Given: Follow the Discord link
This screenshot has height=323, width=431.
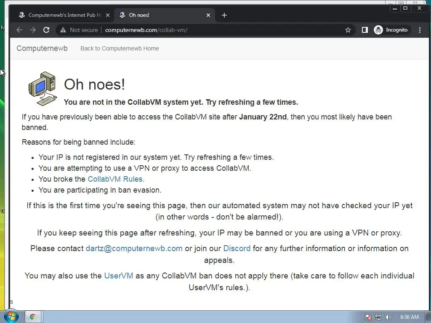Looking at the screenshot, I should click(x=237, y=248).
